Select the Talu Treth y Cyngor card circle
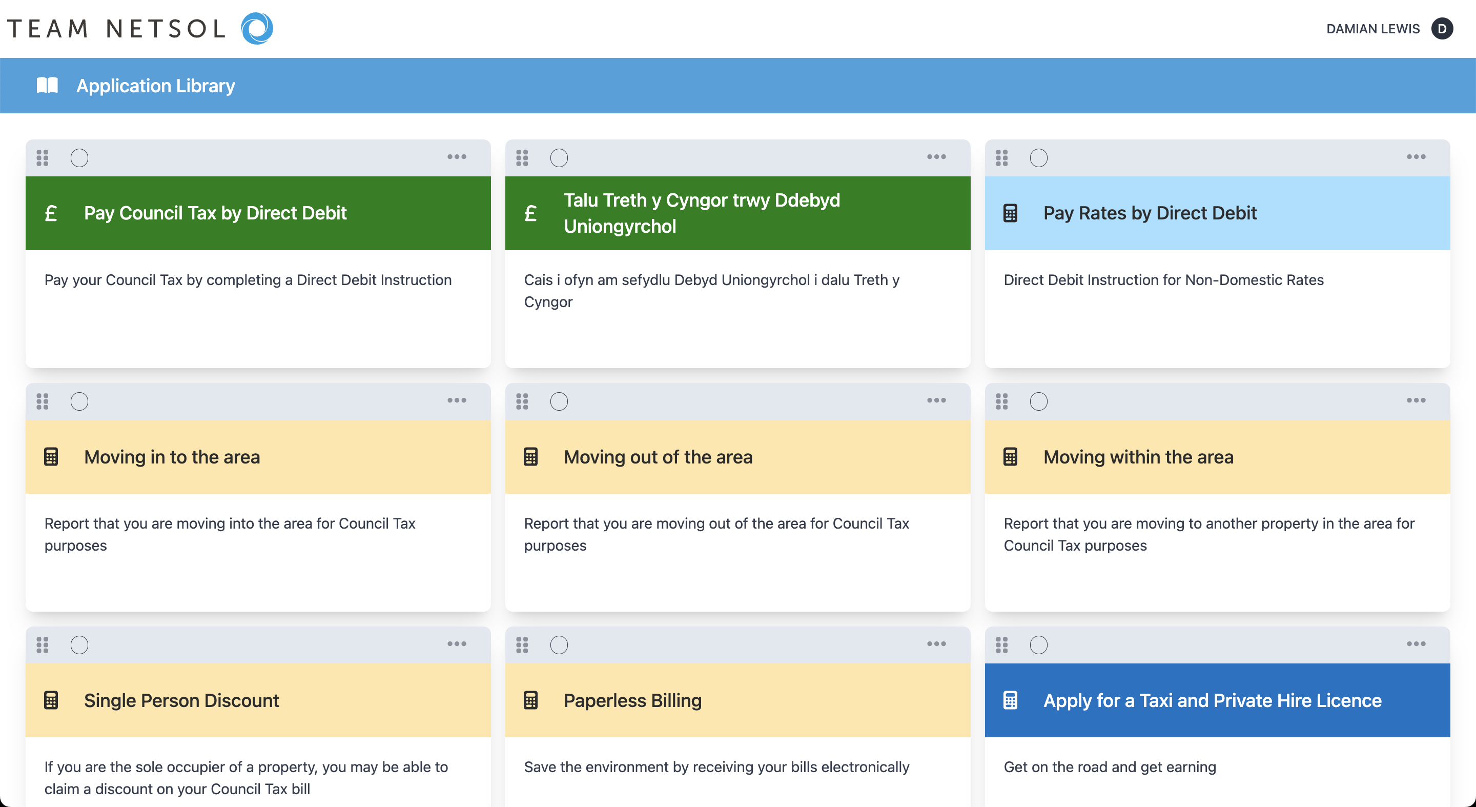Screen dimensions: 1476x807 [x=559, y=157]
